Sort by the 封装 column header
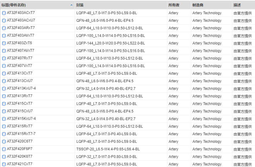The image size is (255, 167). 80,5
